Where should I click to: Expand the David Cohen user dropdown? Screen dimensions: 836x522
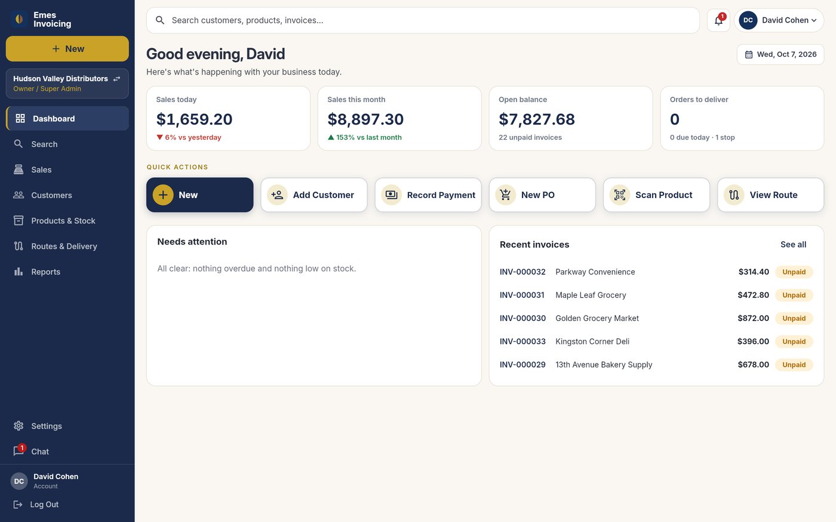779,20
